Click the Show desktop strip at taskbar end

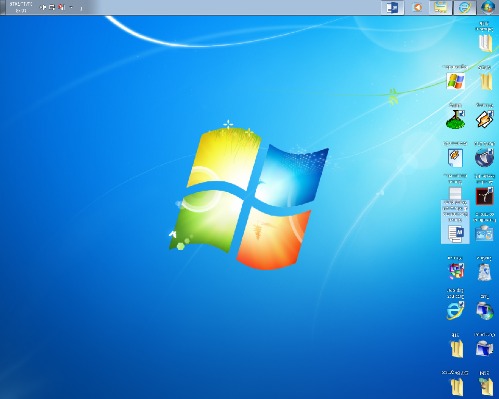(2, 7)
